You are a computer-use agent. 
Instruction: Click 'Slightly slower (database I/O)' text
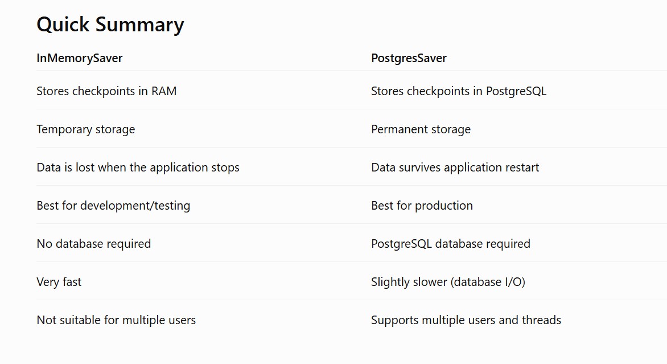point(448,282)
